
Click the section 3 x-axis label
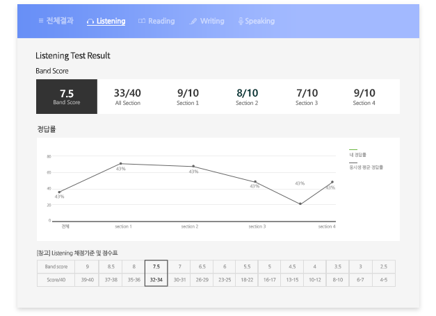257,226
